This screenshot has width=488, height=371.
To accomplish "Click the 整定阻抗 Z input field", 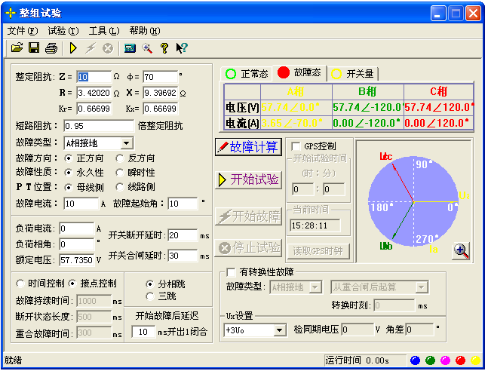I will coord(94,77).
